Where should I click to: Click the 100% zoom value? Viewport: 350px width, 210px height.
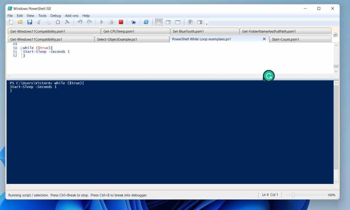[331, 195]
